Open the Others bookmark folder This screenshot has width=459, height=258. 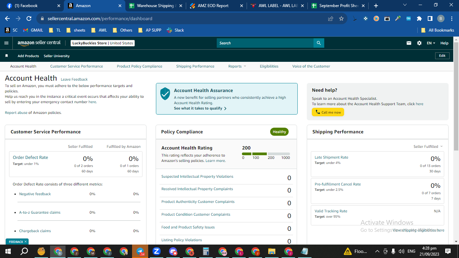tap(123, 30)
